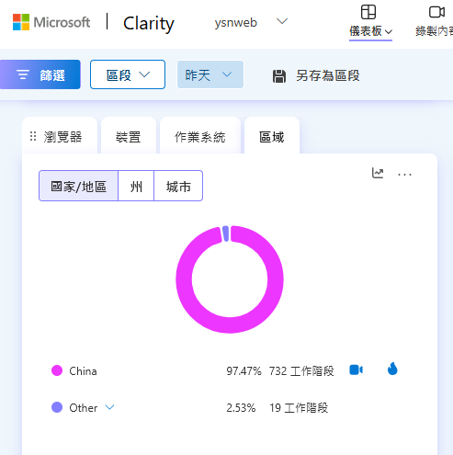Viewport: 453px width, 455px height.
Task: Click the China magenta legend dot
Action: coord(57,370)
